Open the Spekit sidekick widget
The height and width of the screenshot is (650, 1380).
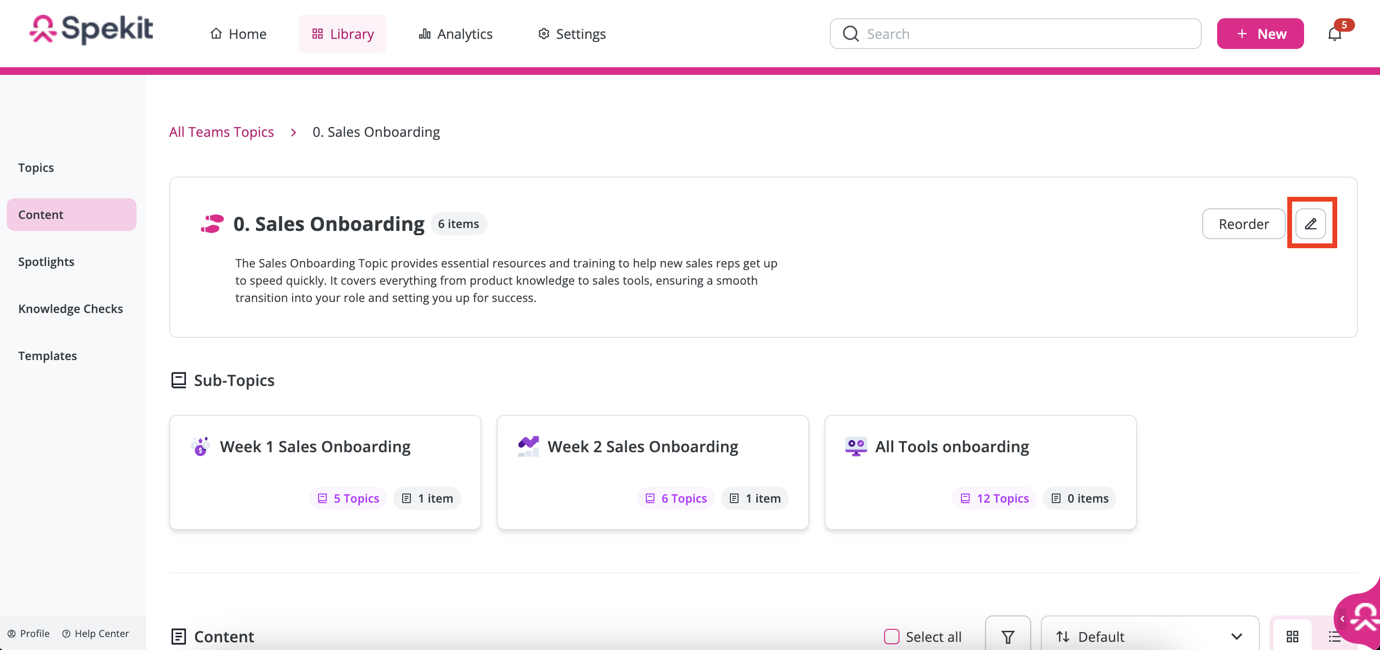pyautogui.click(x=1365, y=617)
